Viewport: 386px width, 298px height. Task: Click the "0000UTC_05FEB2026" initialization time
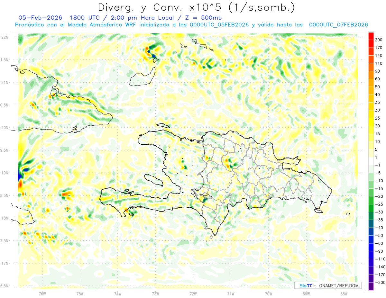(219, 25)
